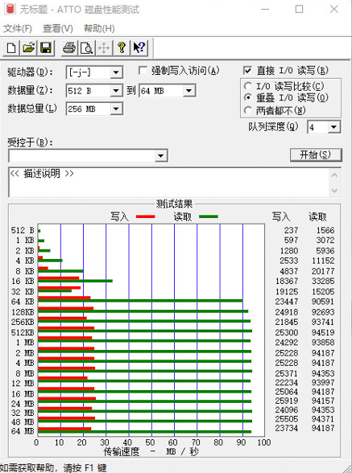Click the four-arrow move toolbar icon
This screenshot has width=352, height=473.
coord(104,48)
